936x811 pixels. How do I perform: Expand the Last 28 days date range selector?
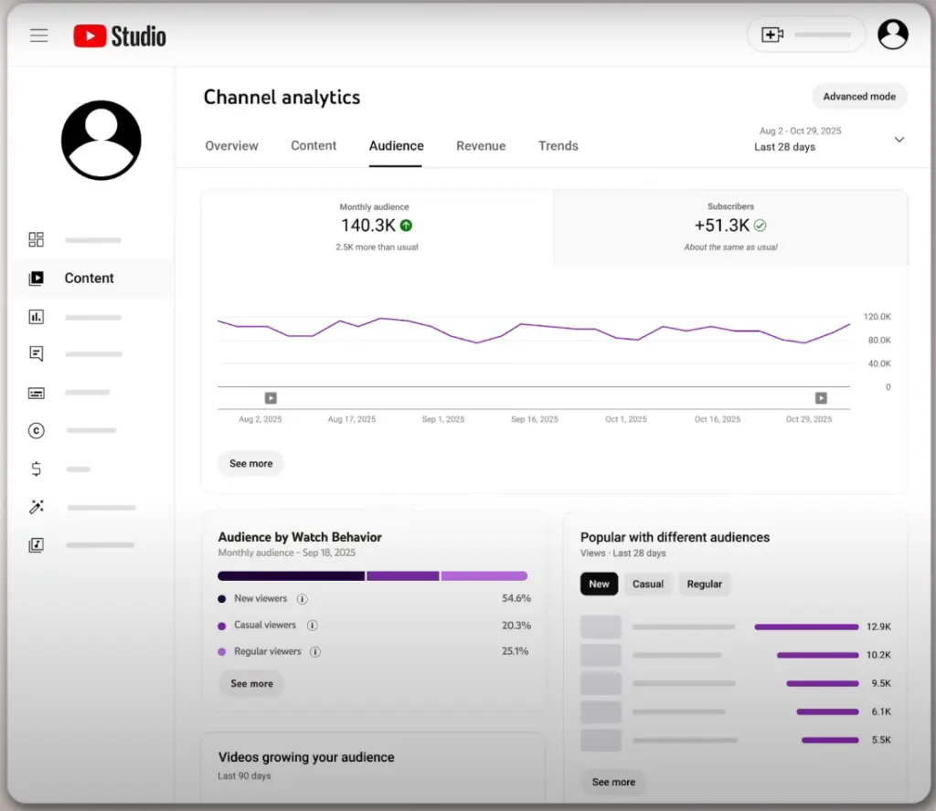click(899, 139)
